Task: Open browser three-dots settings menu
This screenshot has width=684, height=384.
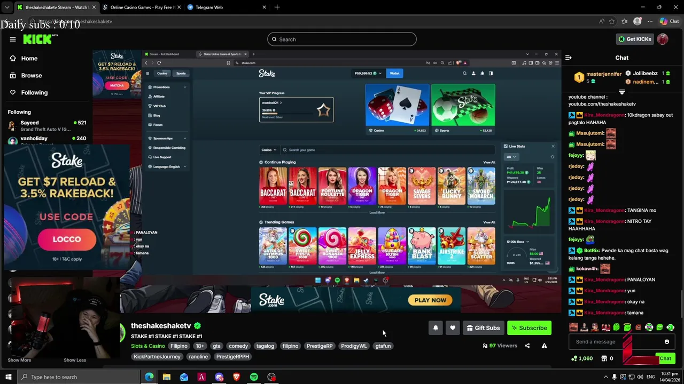Action: [650, 21]
